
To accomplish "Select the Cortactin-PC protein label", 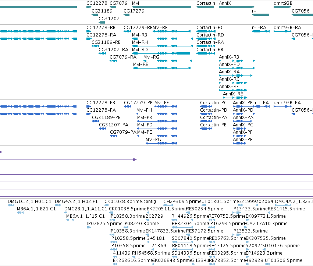I will [x=213, y=102].
